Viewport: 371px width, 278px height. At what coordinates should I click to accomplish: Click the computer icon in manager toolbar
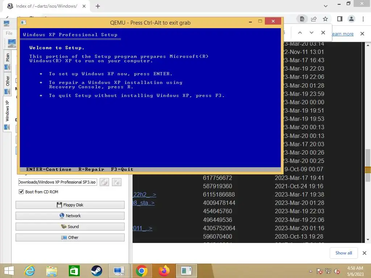12,43
